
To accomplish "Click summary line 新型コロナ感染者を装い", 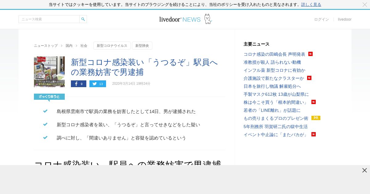I will tap(128, 125).
